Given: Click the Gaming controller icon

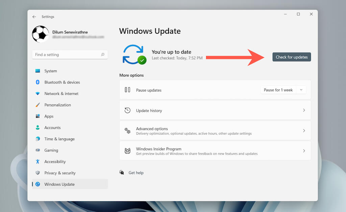Looking at the screenshot, I should pos(38,150).
